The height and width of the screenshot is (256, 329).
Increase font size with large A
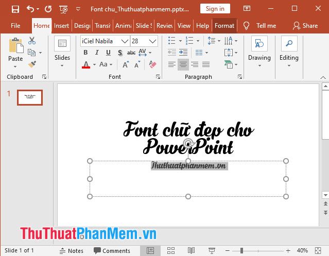point(126,64)
